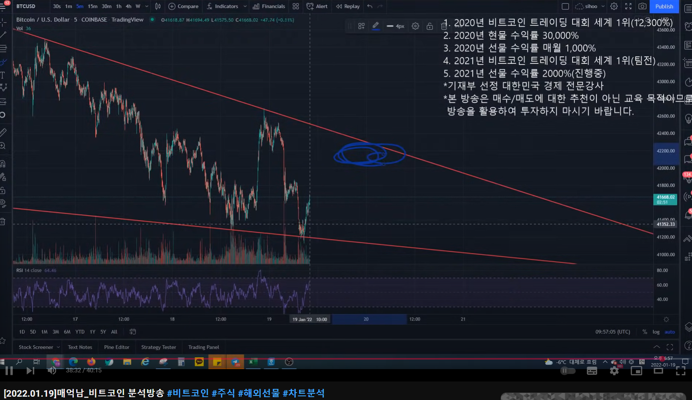Select the 15m timeframe
692x400 pixels.
[92, 6]
